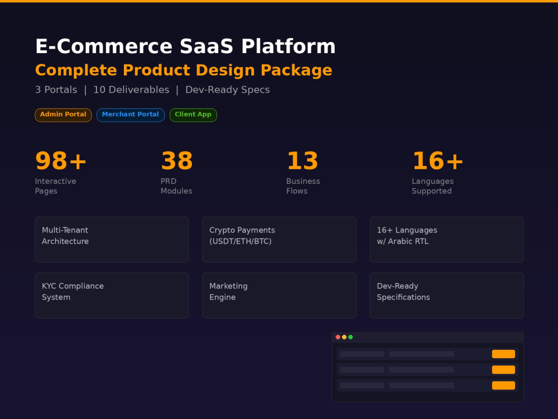Click the "PRD Modules" label
Image resolution: width=558 pixels, height=419 pixels.
(176, 186)
